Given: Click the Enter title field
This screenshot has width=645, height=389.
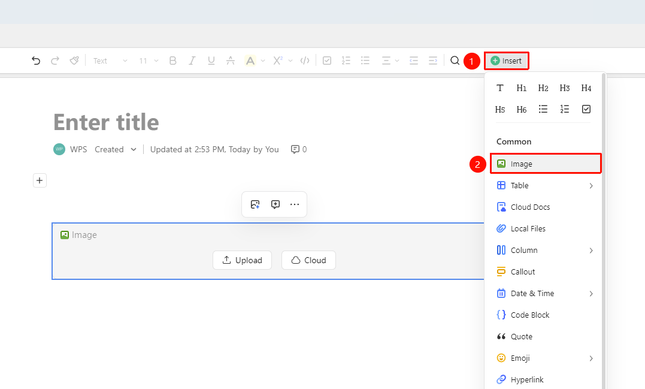Looking at the screenshot, I should pos(106,122).
